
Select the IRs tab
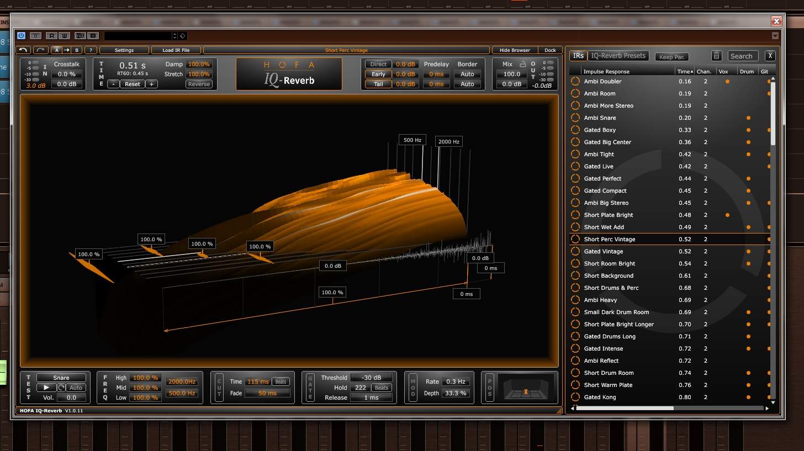[x=578, y=56]
